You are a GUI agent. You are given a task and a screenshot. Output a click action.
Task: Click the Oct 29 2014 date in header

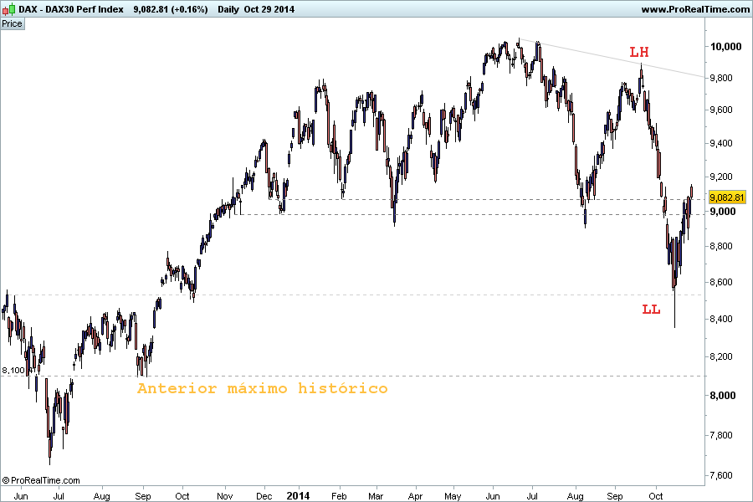(x=269, y=9)
